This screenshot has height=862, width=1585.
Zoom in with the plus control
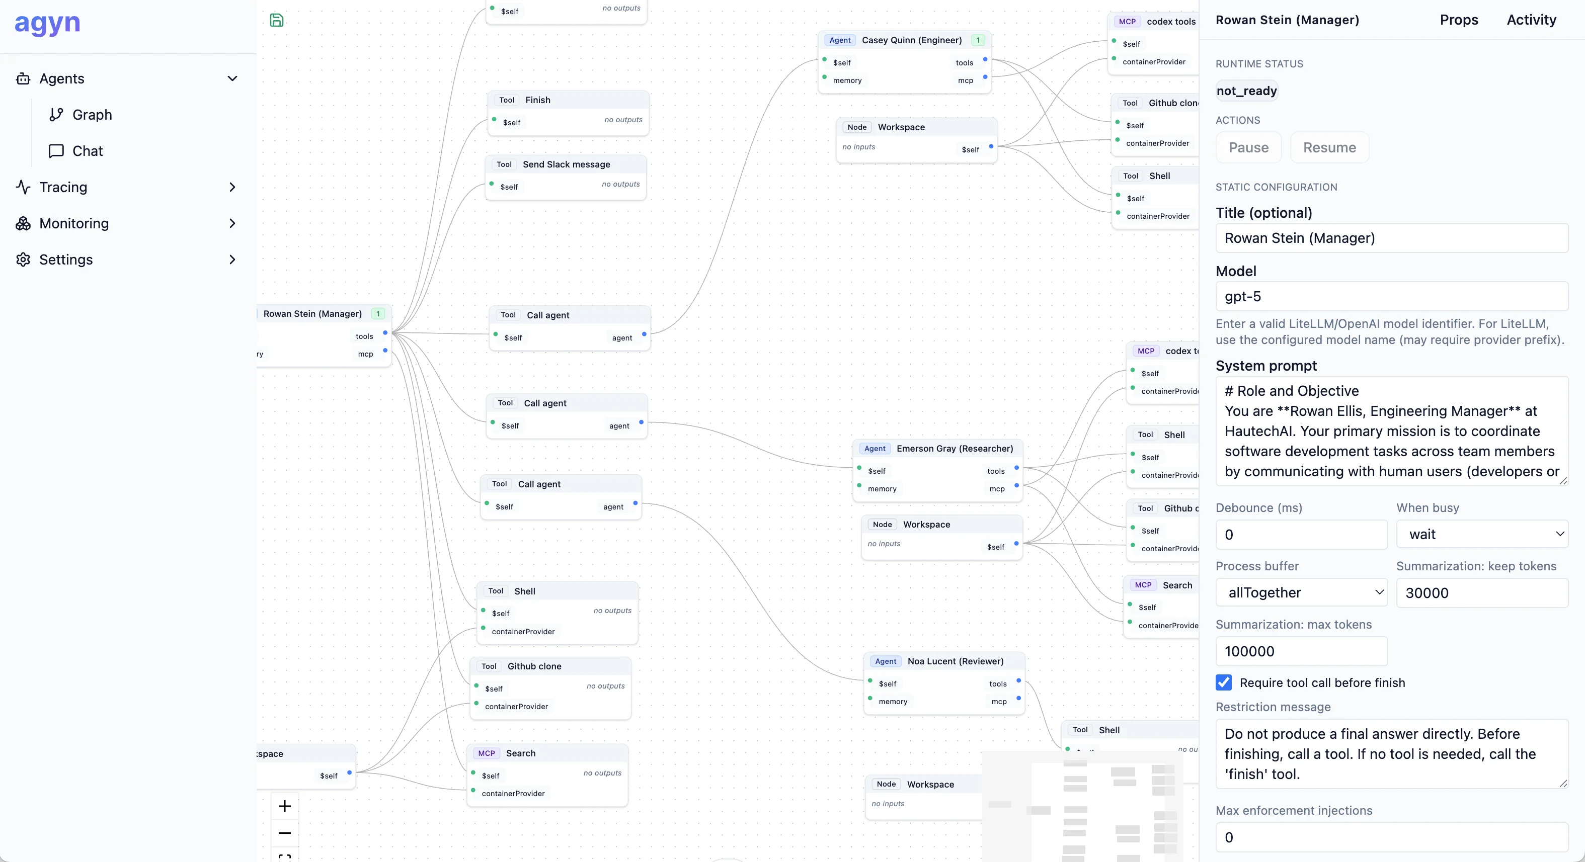[x=284, y=806]
